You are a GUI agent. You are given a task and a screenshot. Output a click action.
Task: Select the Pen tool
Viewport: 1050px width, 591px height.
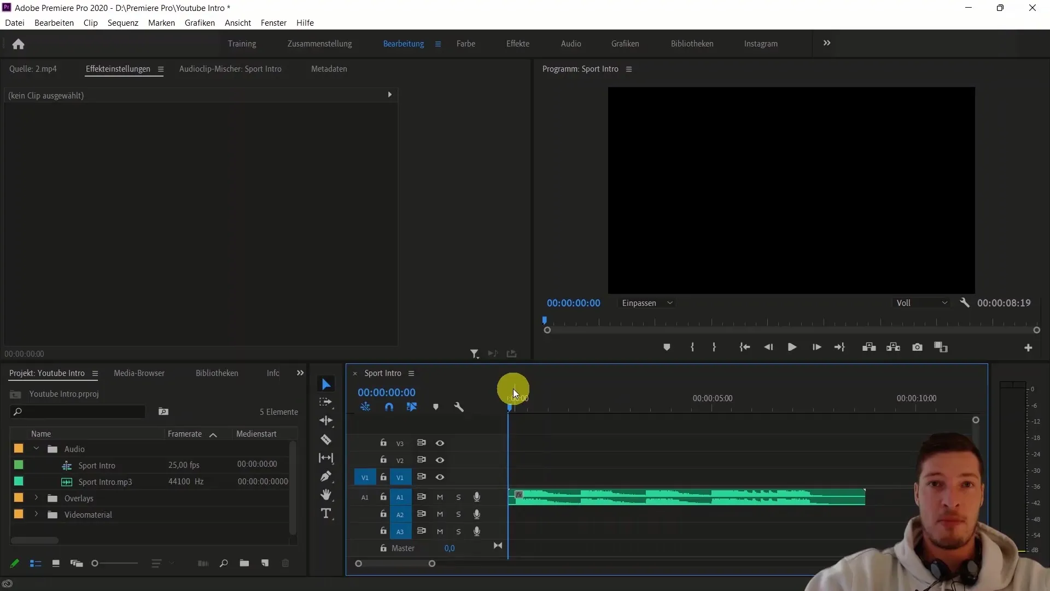coord(326,476)
